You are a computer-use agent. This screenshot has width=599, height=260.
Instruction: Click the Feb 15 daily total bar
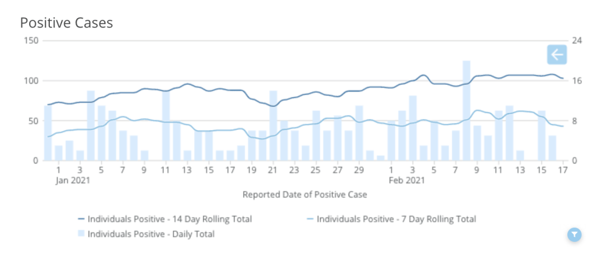click(542, 135)
